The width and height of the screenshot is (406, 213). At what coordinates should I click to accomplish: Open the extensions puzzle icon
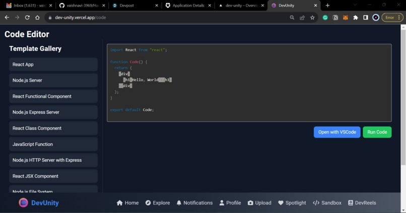point(356,18)
